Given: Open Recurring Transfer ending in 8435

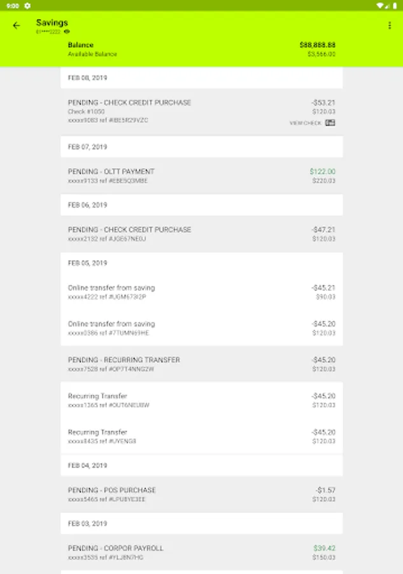Looking at the screenshot, I should [x=201, y=436].
